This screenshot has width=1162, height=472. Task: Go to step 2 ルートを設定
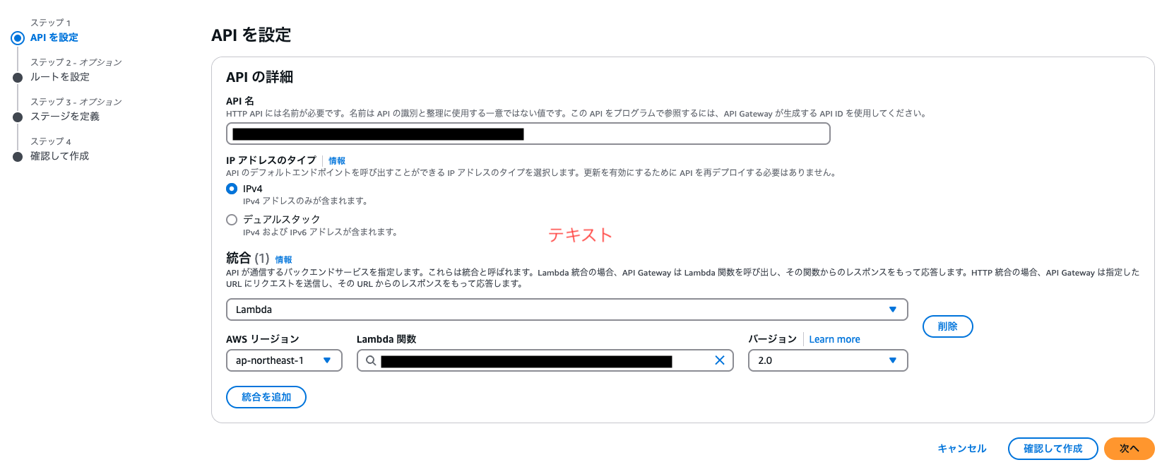pyautogui.click(x=60, y=77)
